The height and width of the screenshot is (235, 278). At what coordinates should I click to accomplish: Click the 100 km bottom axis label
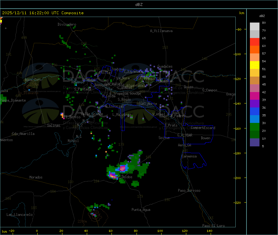pos(160,231)
